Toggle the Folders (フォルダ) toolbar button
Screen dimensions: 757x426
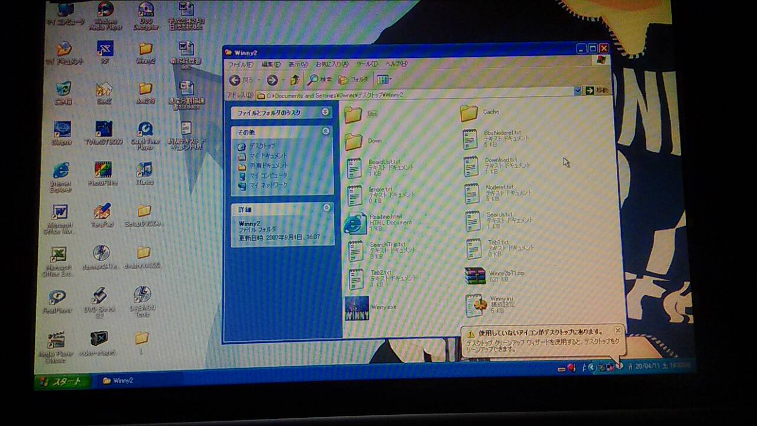(354, 79)
